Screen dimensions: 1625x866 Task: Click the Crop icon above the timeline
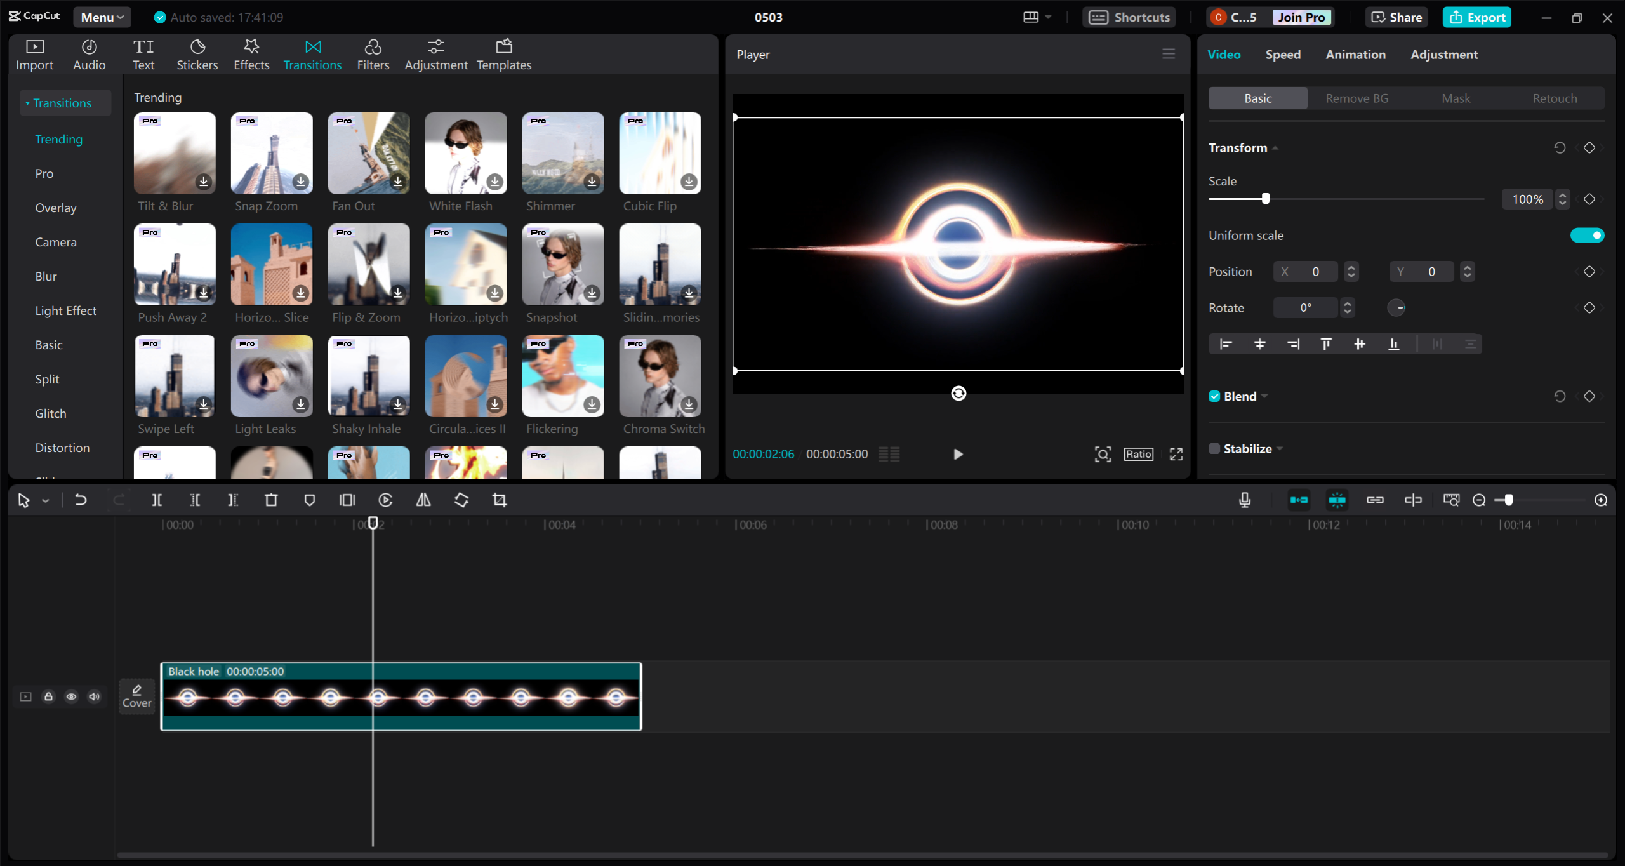(500, 500)
